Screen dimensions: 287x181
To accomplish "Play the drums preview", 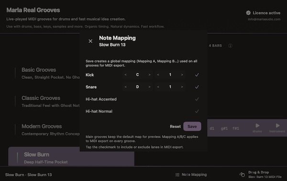I will (257, 128).
